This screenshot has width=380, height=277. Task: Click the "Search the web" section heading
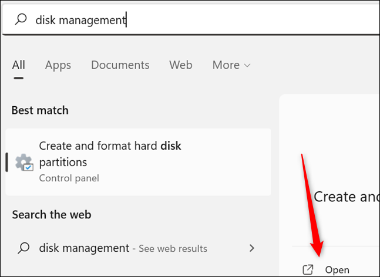[52, 215]
